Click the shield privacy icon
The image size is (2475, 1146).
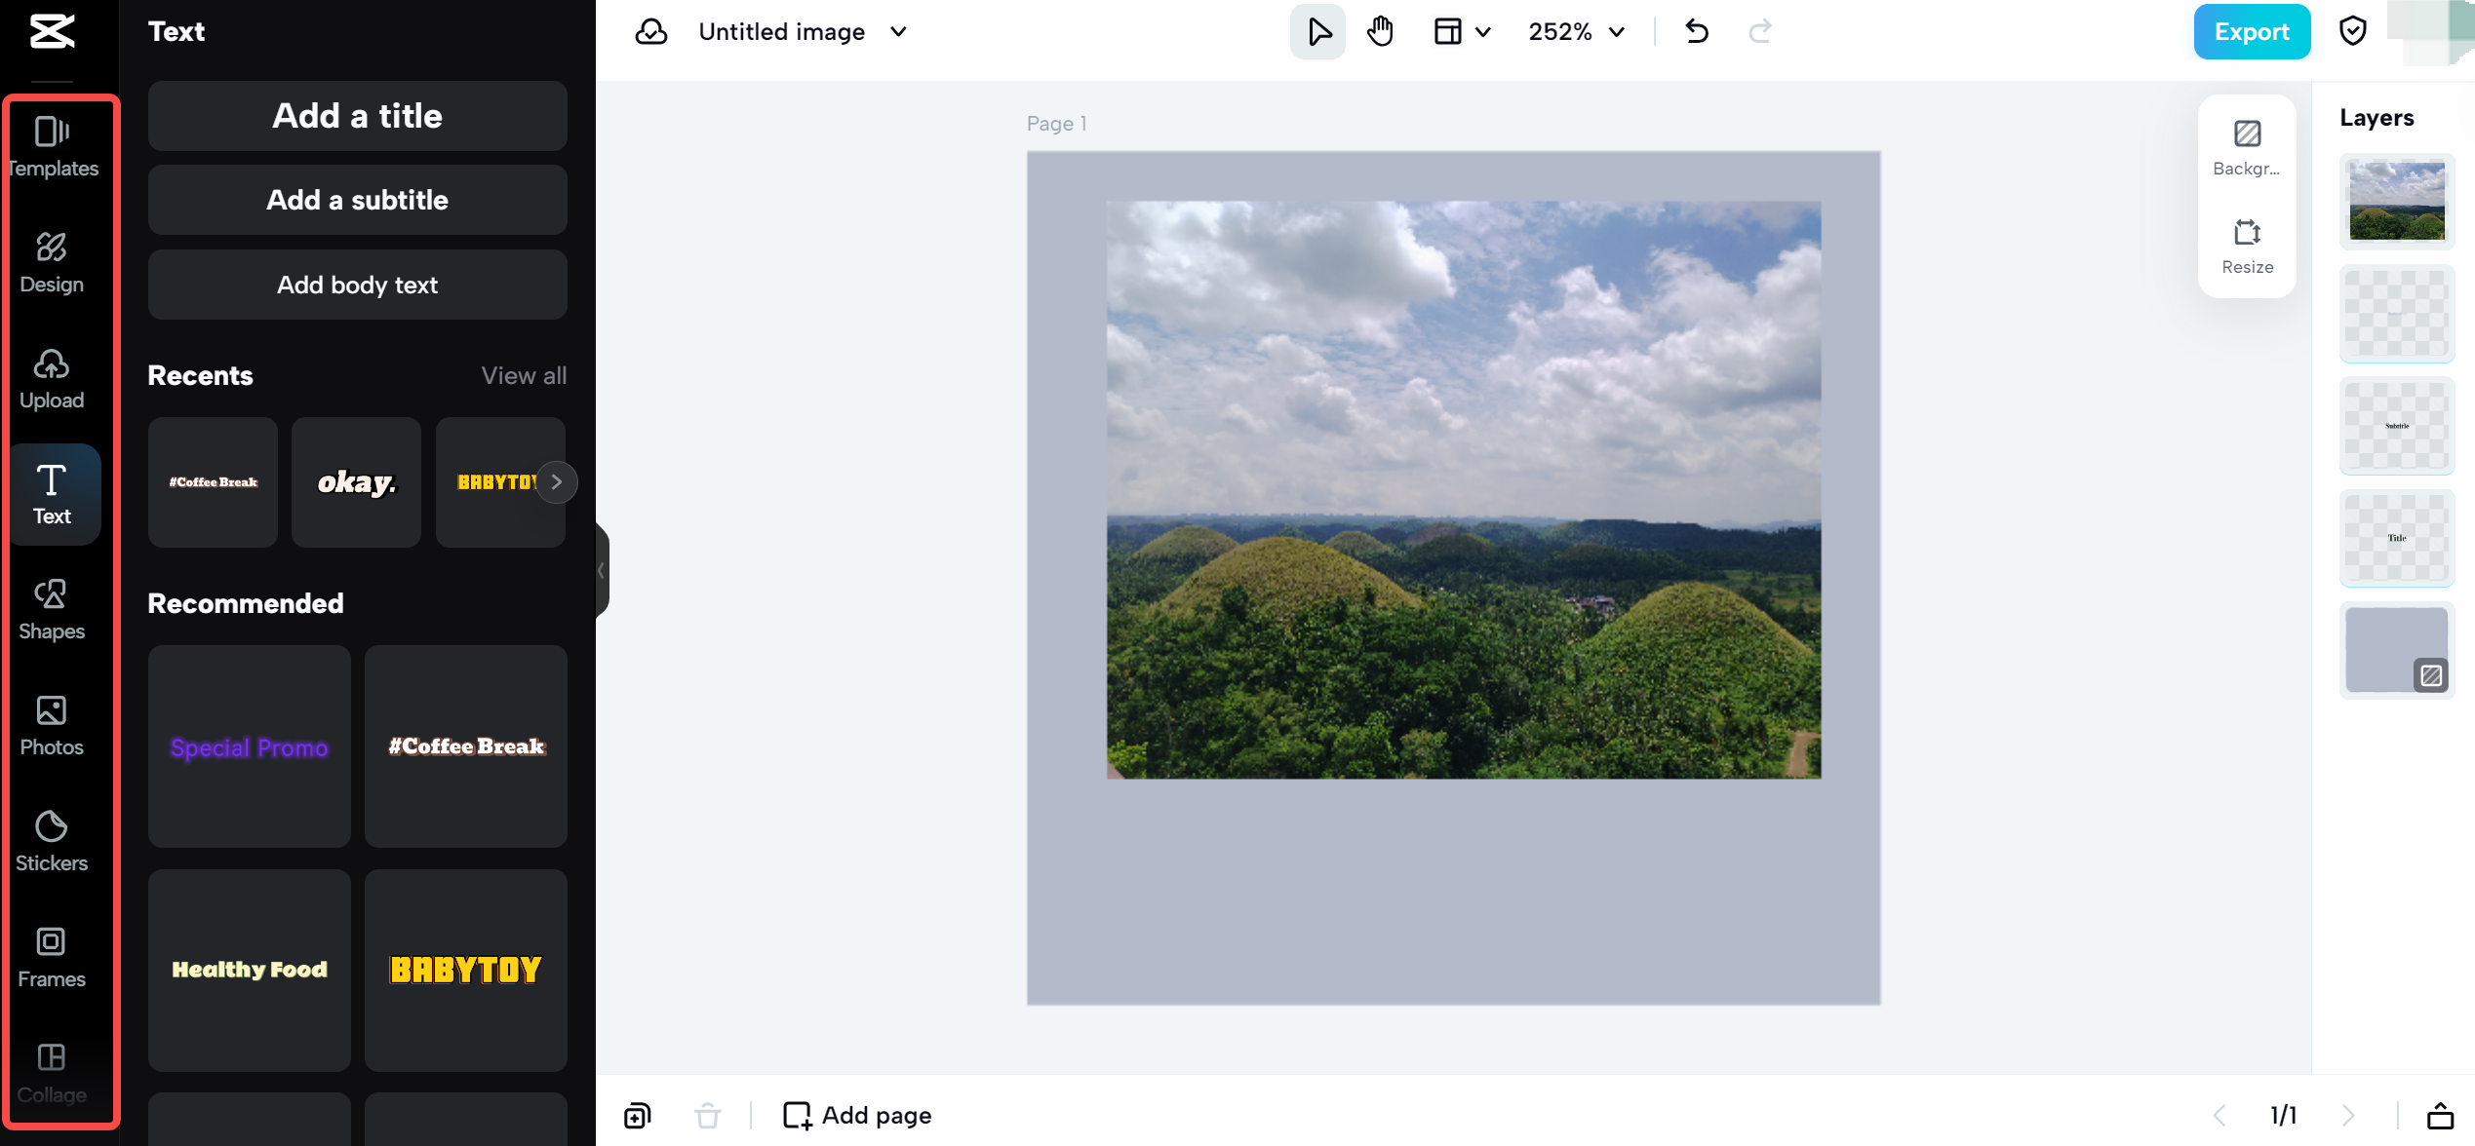pos(2352,32)
